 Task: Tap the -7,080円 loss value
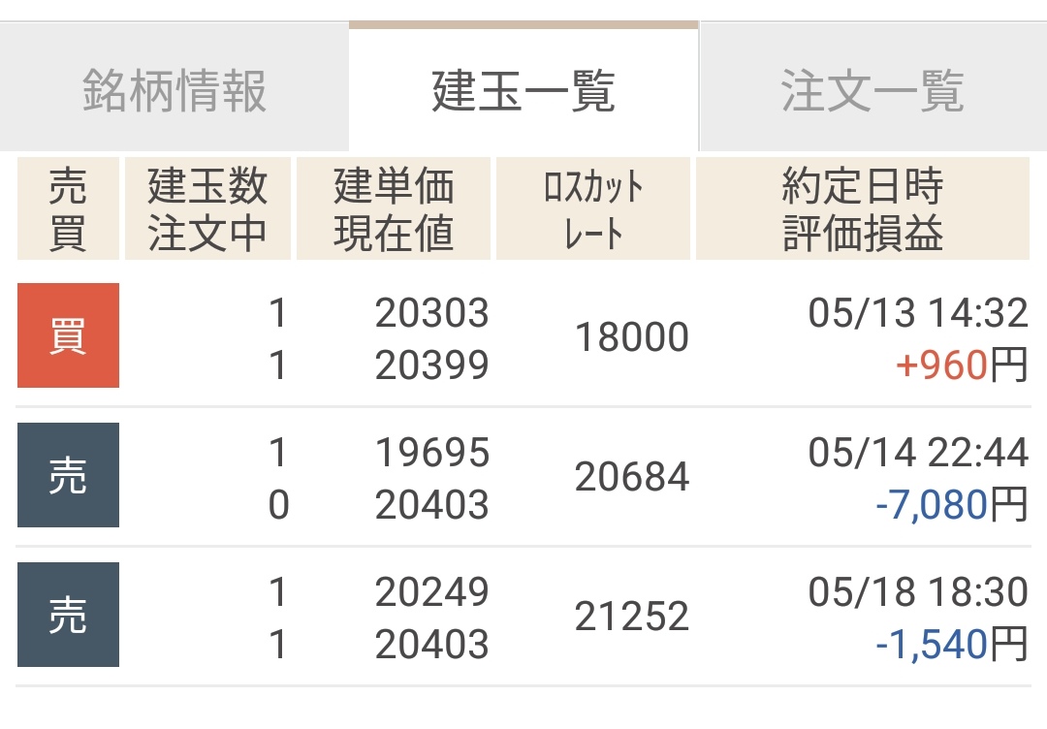[950, 505]
